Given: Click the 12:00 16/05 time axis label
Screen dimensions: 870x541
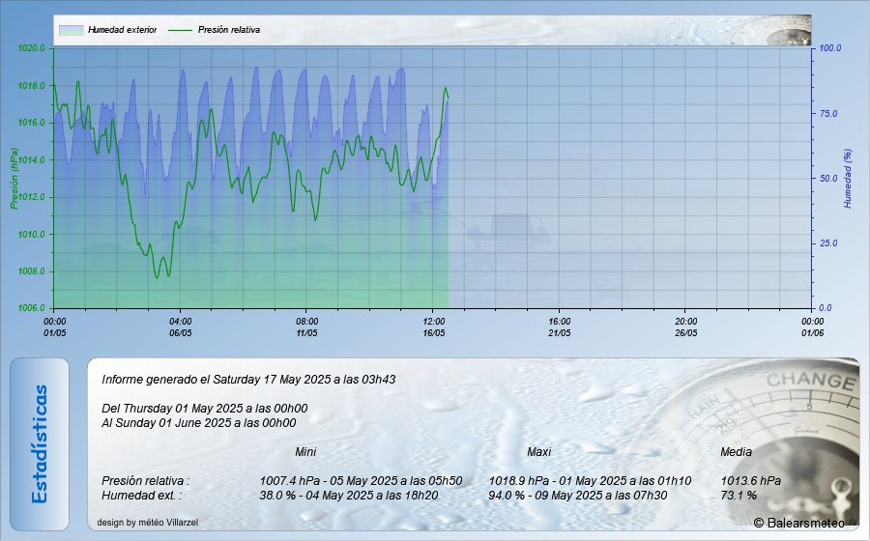Looking at the screenshot, I should point(433,327).
